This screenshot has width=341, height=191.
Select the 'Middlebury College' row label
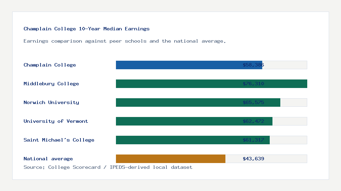pos(51,84)
